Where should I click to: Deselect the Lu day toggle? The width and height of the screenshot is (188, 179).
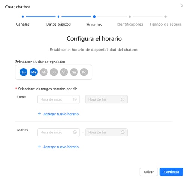(23, 72)
